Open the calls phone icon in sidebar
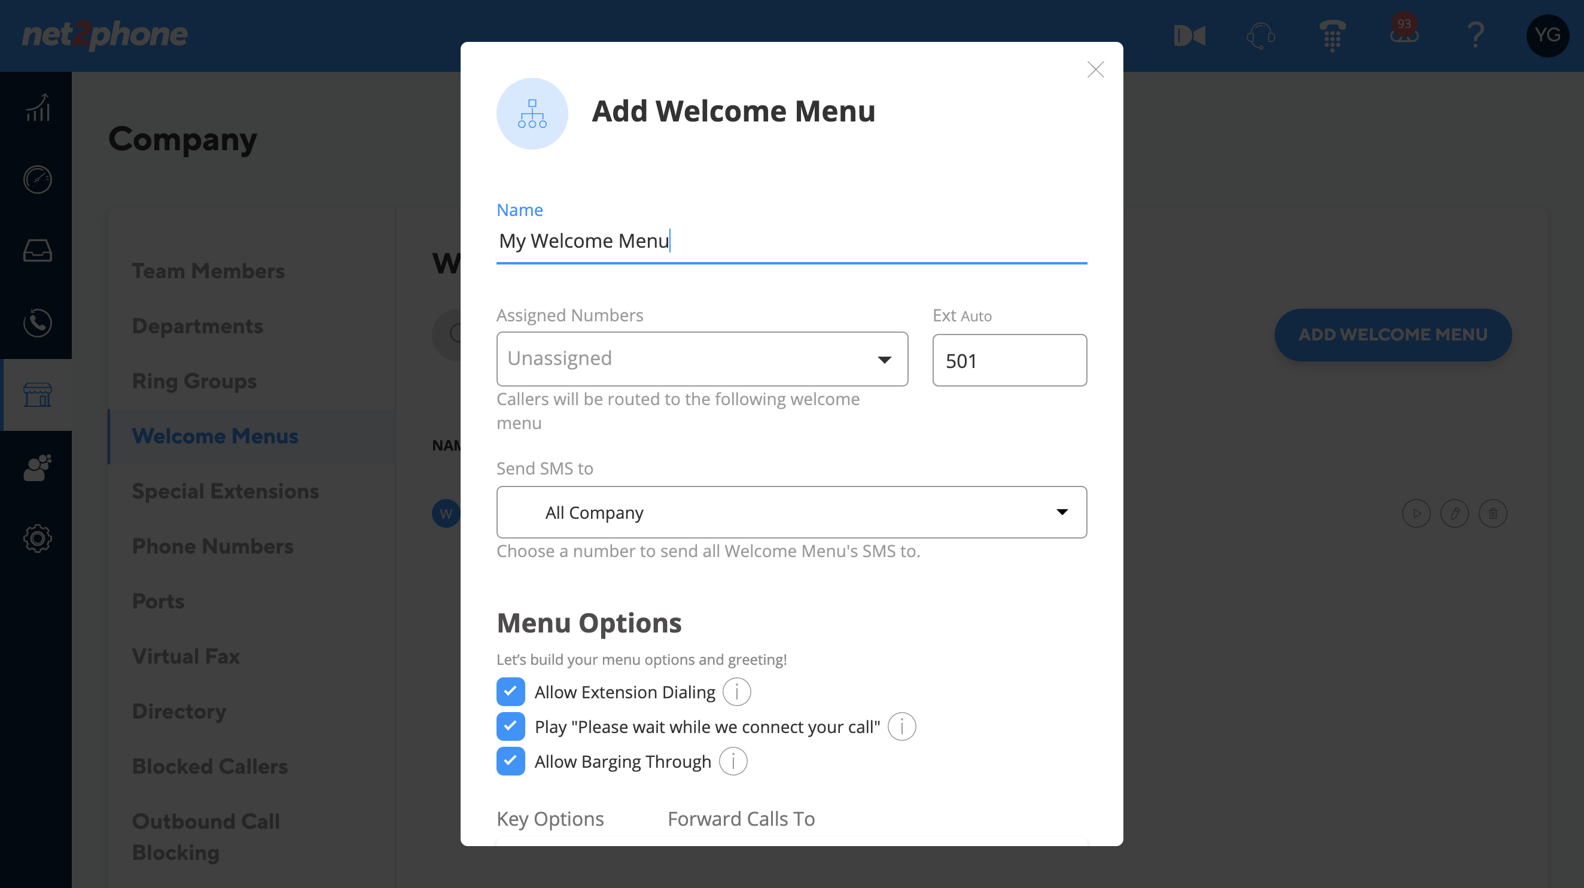 coord(38,323)
